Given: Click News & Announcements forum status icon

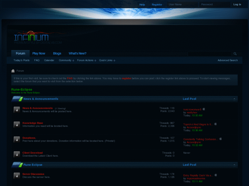Looking at the screenshot, I should click(17, 110).
